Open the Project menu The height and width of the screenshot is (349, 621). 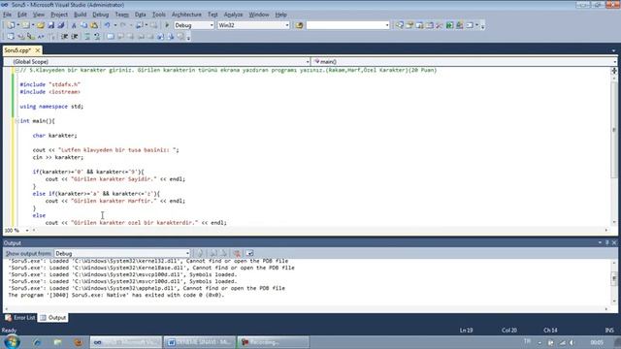tap(59, 15)
